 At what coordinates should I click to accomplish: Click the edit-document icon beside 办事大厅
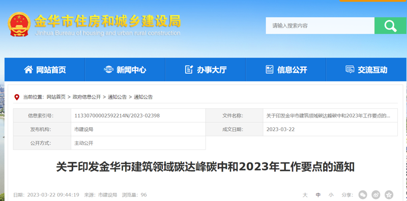point(189,69)
